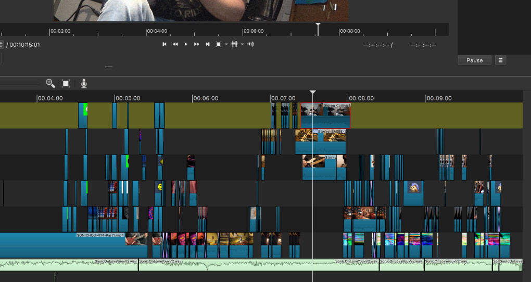Viewport: 531px width, 282px height.
Task: Click the drag handle dots below the player
Action: tap(109, 67)
